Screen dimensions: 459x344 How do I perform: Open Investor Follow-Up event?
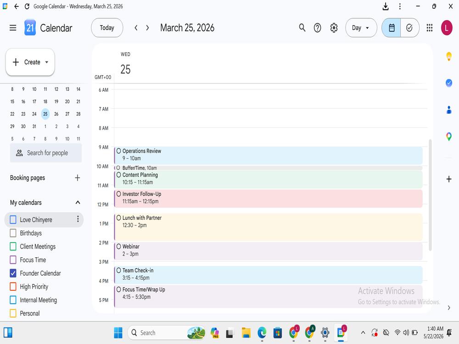(x=268, y=199)
